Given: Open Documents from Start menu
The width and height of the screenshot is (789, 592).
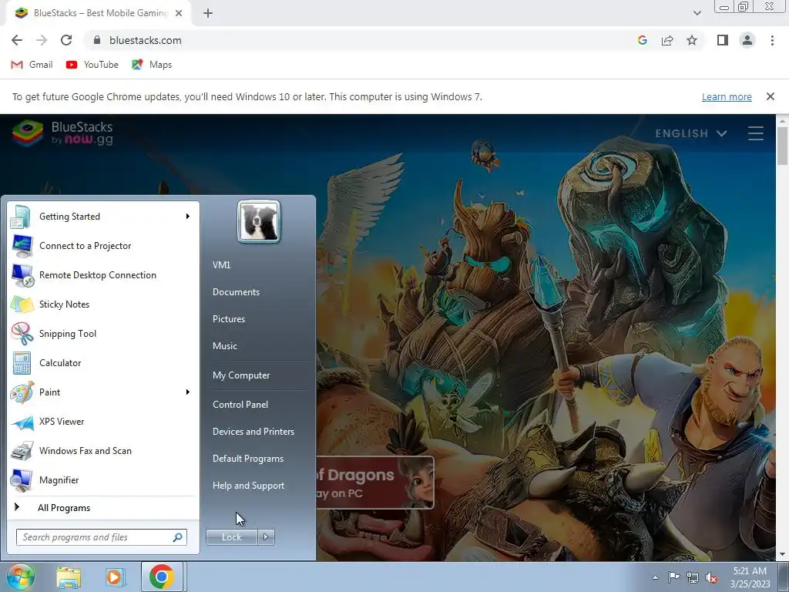Looking at the screenshot, I should [236, 292].
